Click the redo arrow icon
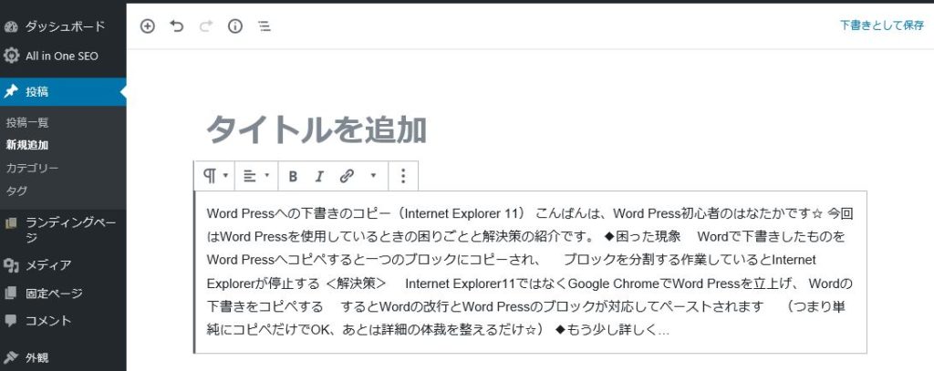The height and width of the screenshot is (371, 934). [x=206, y=26]
